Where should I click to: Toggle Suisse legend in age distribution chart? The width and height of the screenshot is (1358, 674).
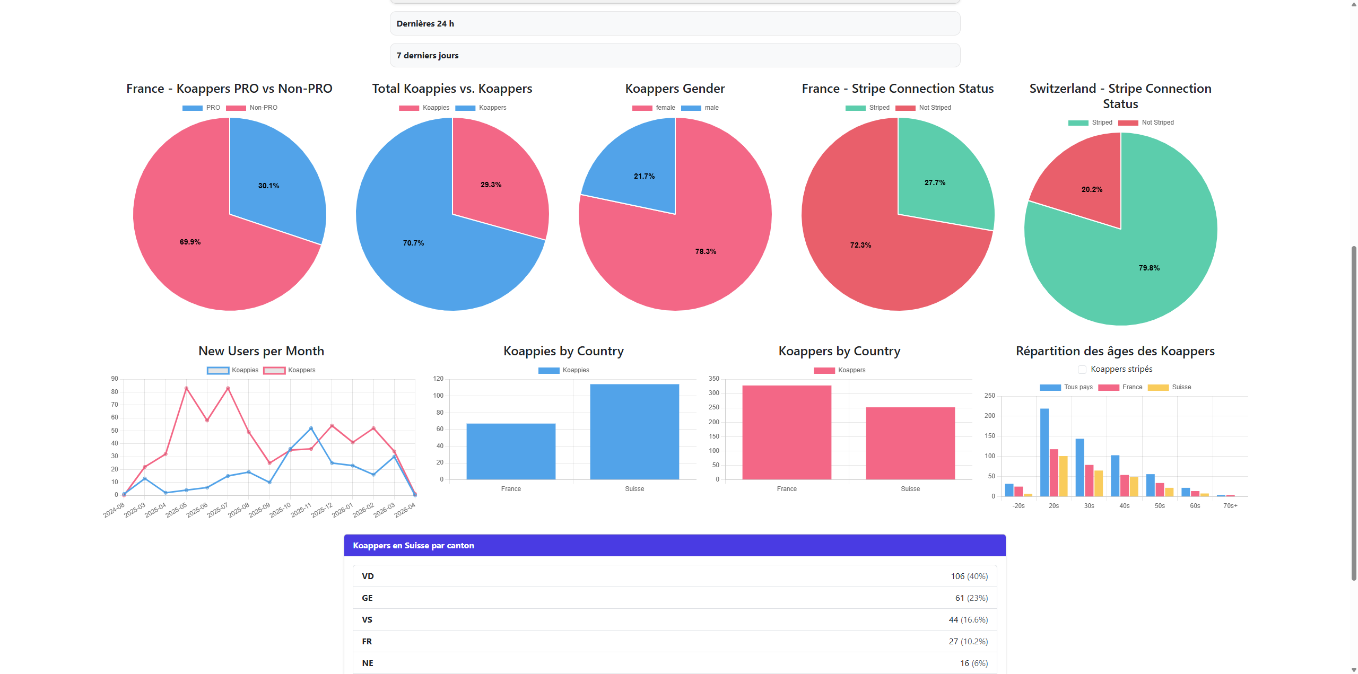tap(1169, 387)
